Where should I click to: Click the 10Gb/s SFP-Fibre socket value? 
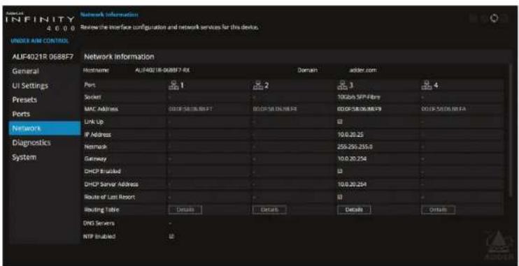coord(358,98)
